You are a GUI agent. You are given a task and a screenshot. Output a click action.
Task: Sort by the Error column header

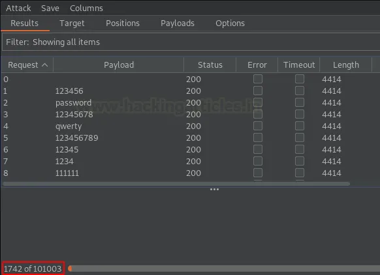pos(257,65)
